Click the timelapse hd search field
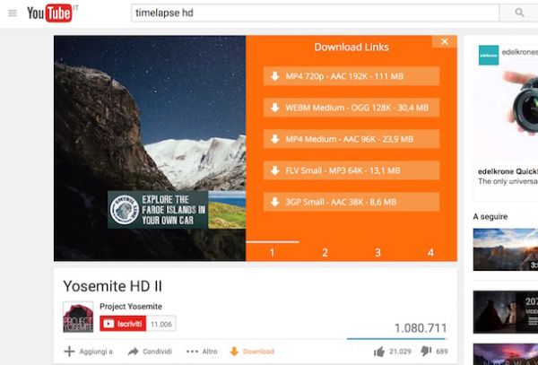 (314, 13)
